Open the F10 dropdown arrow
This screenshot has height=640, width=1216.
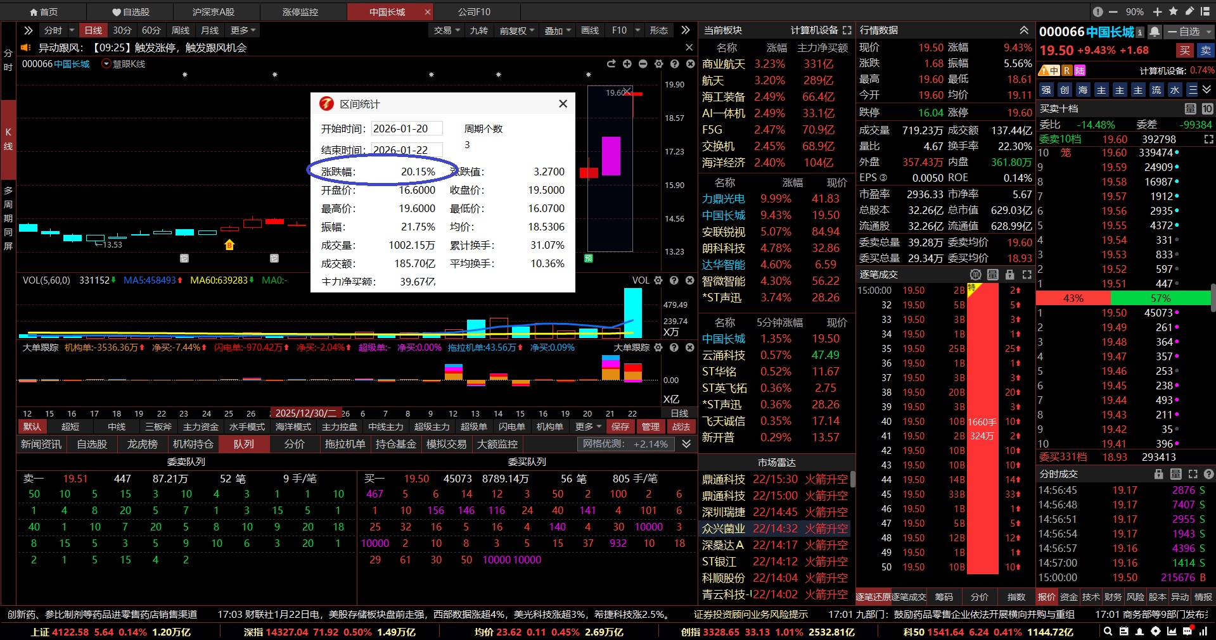[638, 30]
